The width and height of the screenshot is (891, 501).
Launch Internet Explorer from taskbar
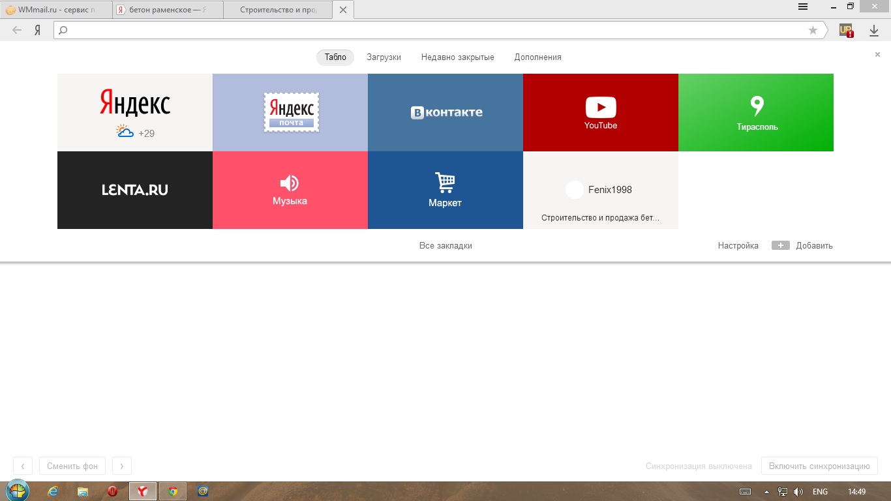click(53, 491)
